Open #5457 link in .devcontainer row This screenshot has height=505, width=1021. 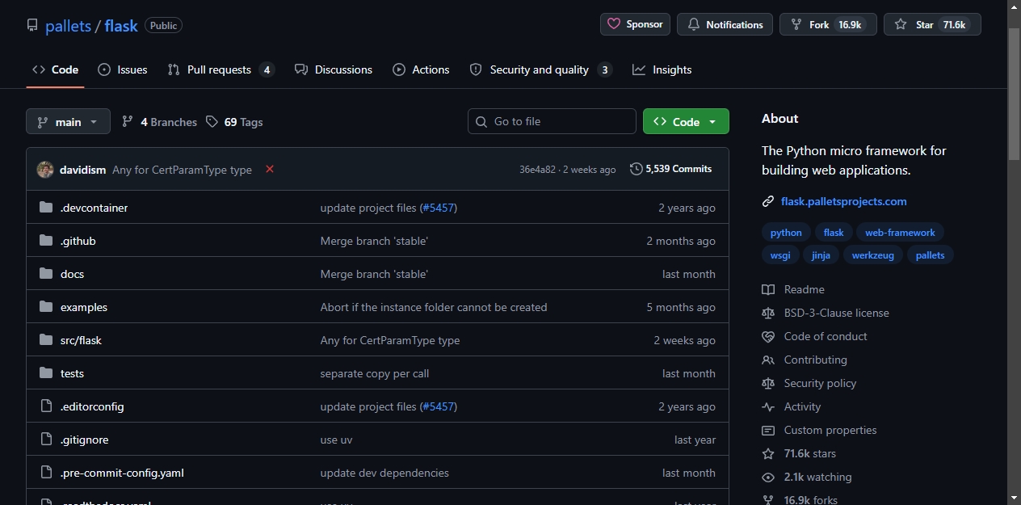438,208
